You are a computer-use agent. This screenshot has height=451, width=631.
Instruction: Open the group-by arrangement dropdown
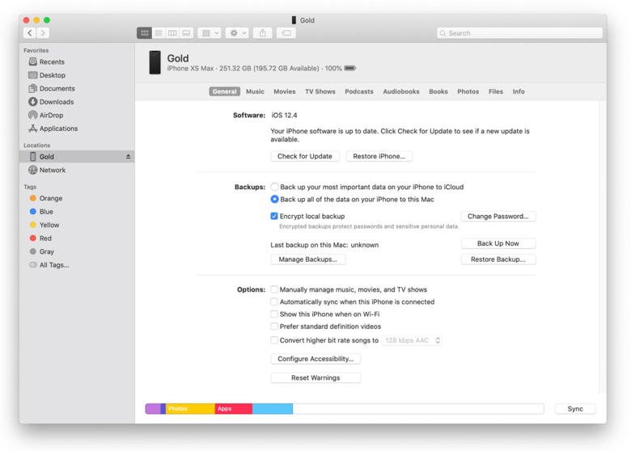click(210, 33)
